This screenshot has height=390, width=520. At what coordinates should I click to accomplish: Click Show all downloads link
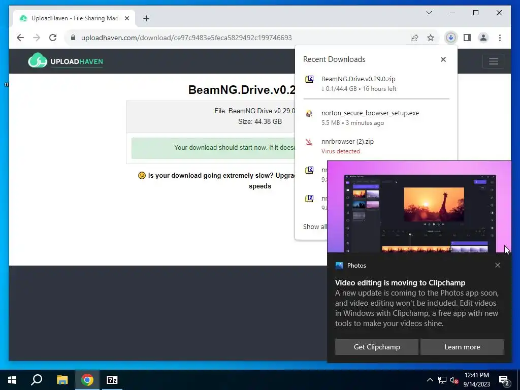coord(315,227)
